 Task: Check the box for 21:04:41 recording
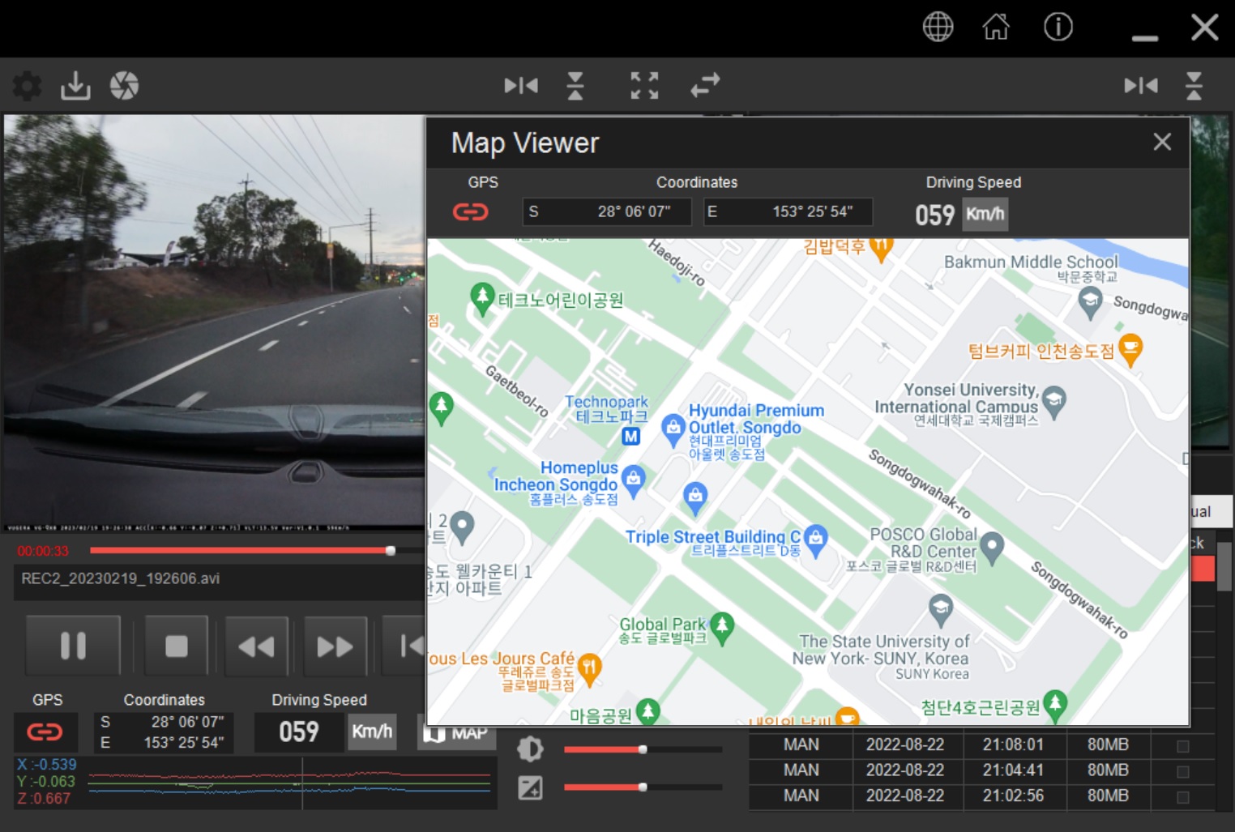click(1182, 771)
